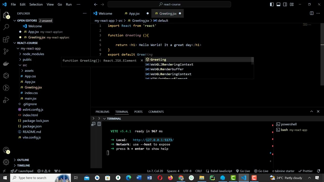Open the Search view in activity bar
The width and height of the screenshot is (324, 182).
coord(6,27)
